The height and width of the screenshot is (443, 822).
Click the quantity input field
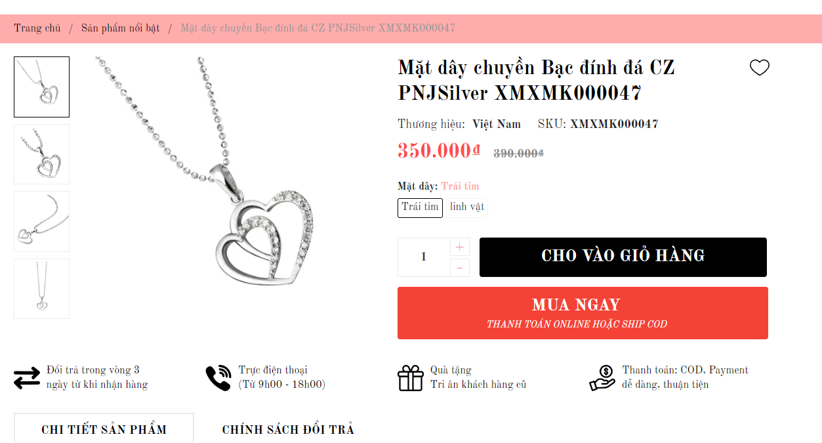click(424, 257)
